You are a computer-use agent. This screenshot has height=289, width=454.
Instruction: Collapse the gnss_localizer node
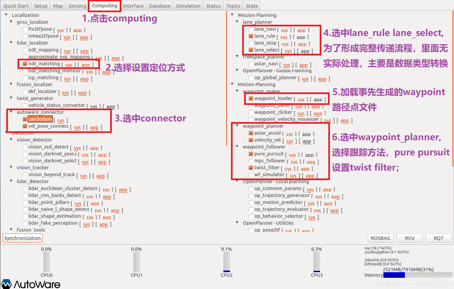[x=11, y=22]
